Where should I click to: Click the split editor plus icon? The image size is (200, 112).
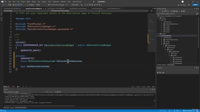(x=152, y=11)
